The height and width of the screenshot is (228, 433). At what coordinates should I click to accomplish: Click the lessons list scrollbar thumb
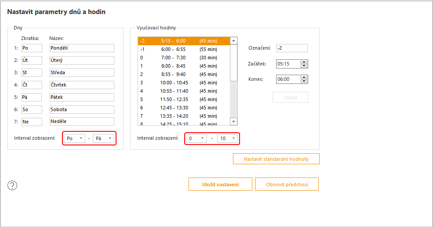(x=233, y=63)
